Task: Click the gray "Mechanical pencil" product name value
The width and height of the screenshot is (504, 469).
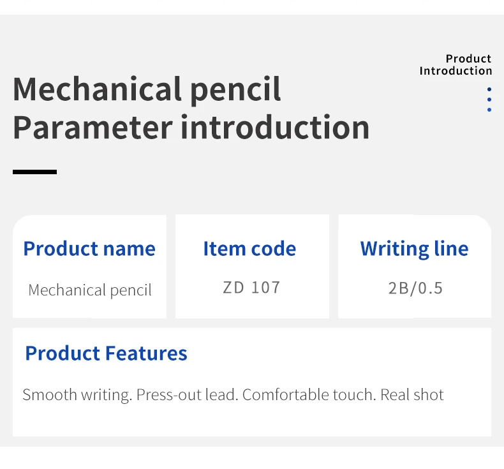Action: pyautogui.click(x=90, y=290)
